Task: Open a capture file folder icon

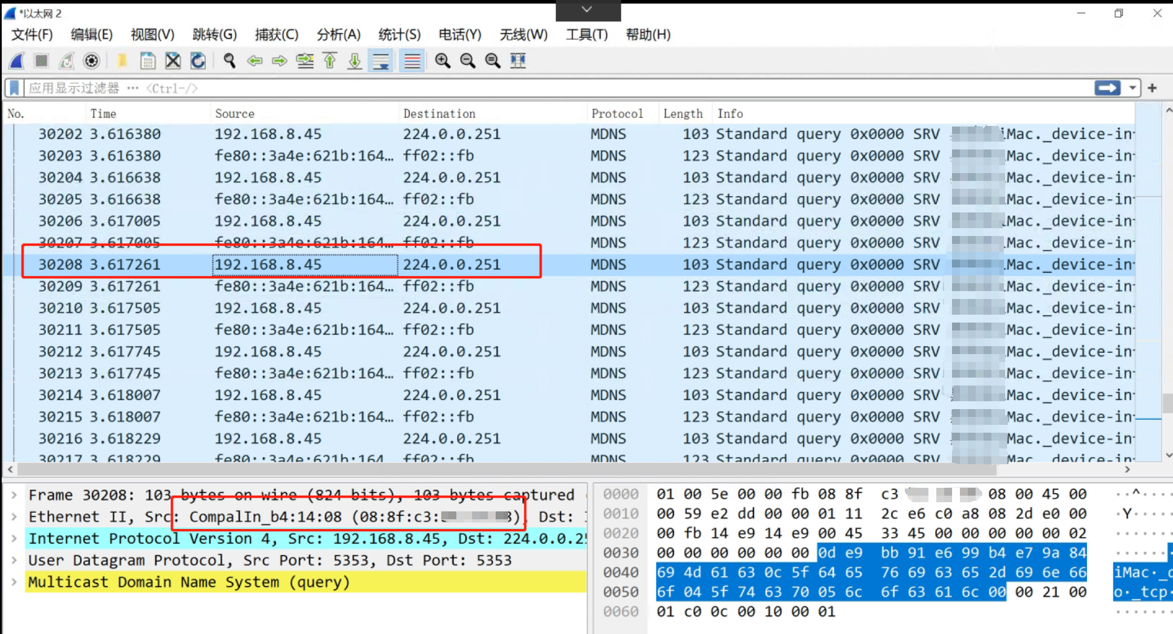Action: tap(122, 61)
